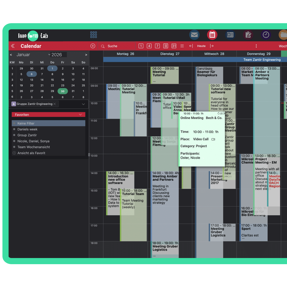This screenshot has width=287, height=287.
Task: Select the Daniels week favorite filter
Action: [27, 129]
